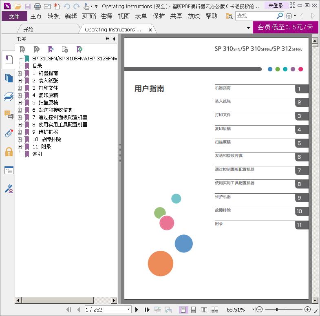Expand the 2. 装入纸张 bookmark

click(20, 81)
